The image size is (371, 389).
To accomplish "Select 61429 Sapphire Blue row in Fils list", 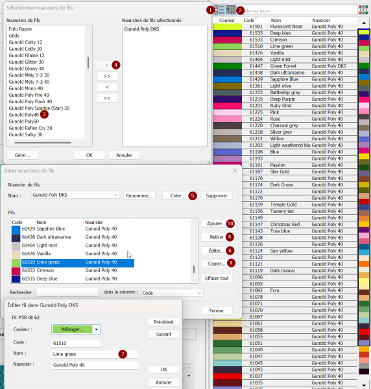I will click(x=73, y=229).
